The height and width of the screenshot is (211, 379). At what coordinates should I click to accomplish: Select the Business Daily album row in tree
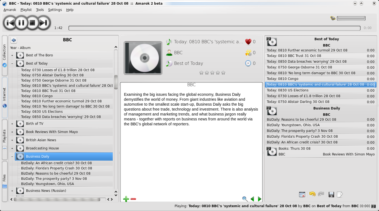[x=64, y=157]
